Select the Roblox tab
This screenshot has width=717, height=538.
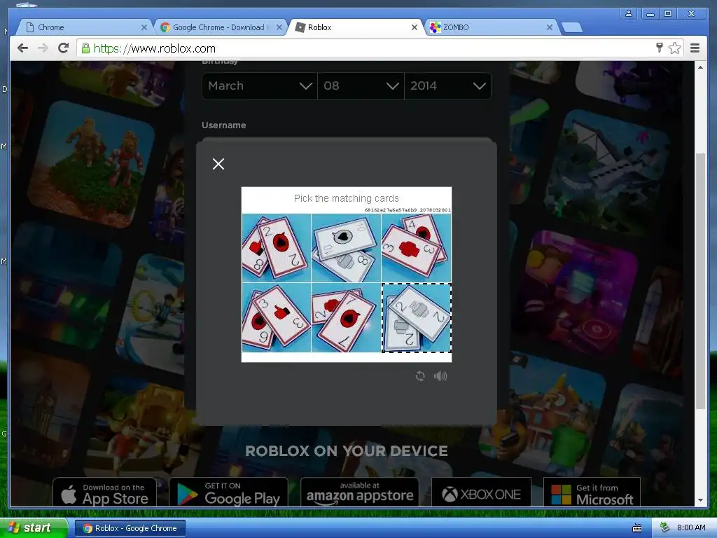pos(354,27)
